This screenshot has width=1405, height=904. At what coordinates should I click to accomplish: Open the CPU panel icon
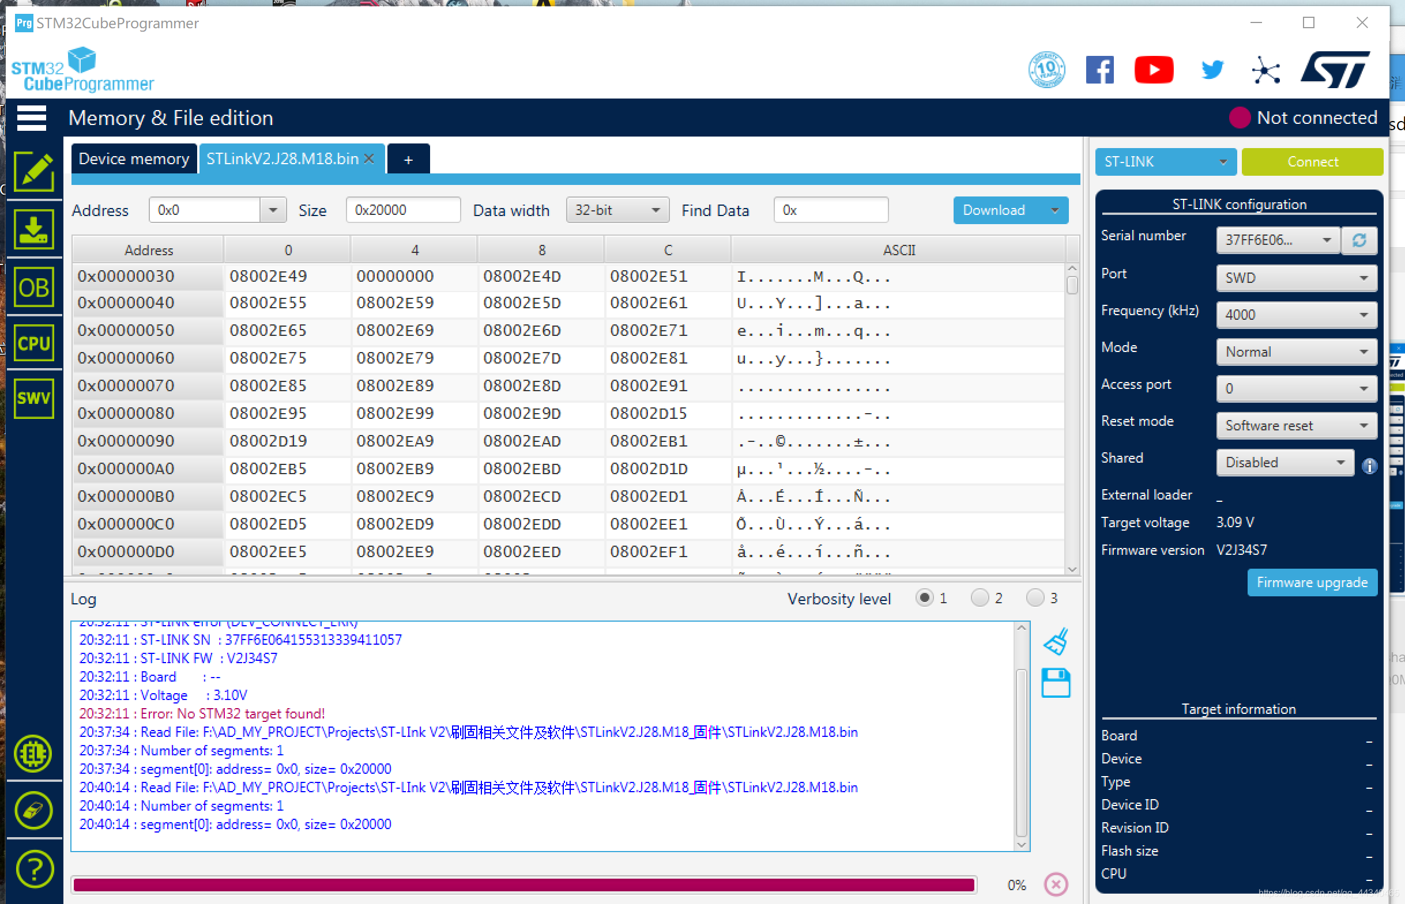(x=34, y=343)
